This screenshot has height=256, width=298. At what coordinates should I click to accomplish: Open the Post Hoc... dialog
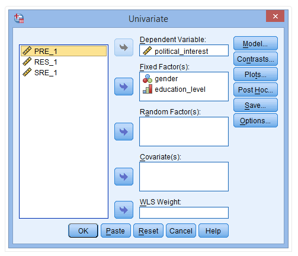255,89
